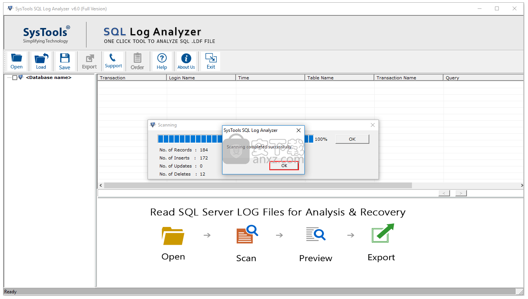Select the <Database name> tree node
Image resolution: width=528 pixels, height=299 pixels.
[x=49, y=77]
